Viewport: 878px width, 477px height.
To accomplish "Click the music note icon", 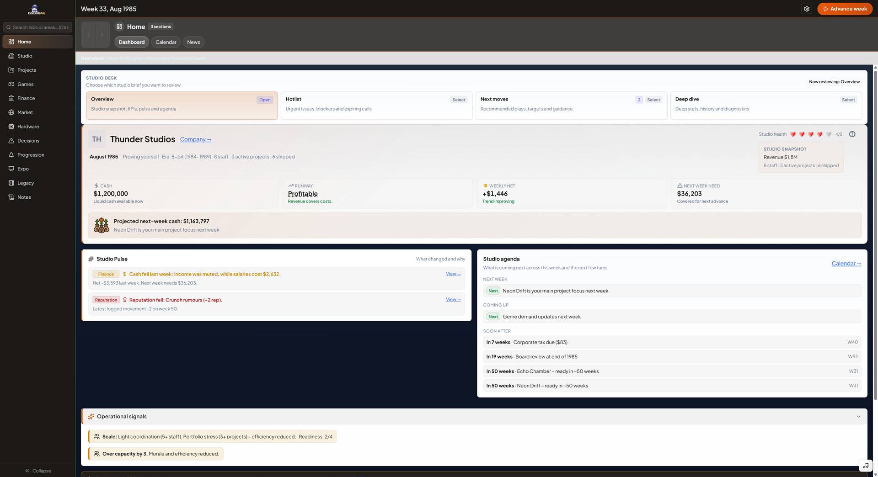I will point(866,466).
